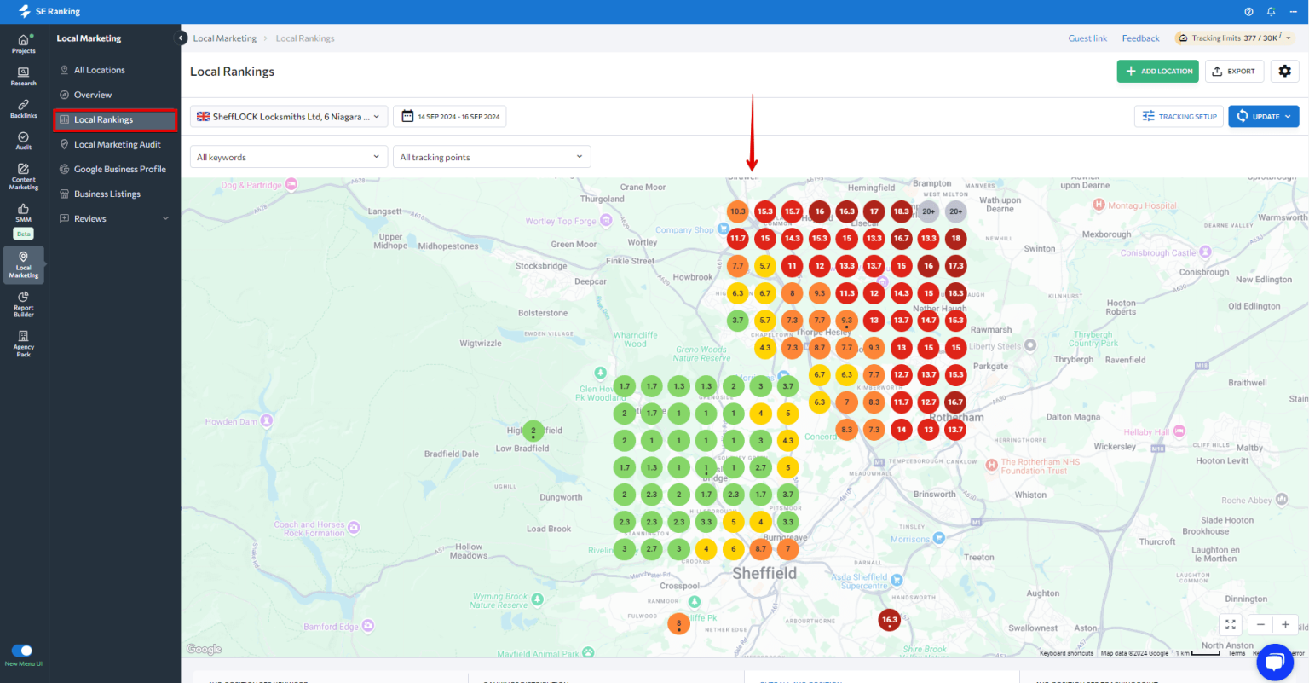Open the All keywords dropdown
The height and width of the screenshot is (683, 1309).
[x=288, y=156]
